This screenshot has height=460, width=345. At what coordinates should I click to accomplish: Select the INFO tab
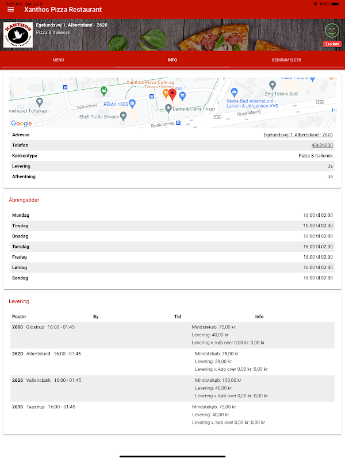pyautogui.click(x=172, y=60)
